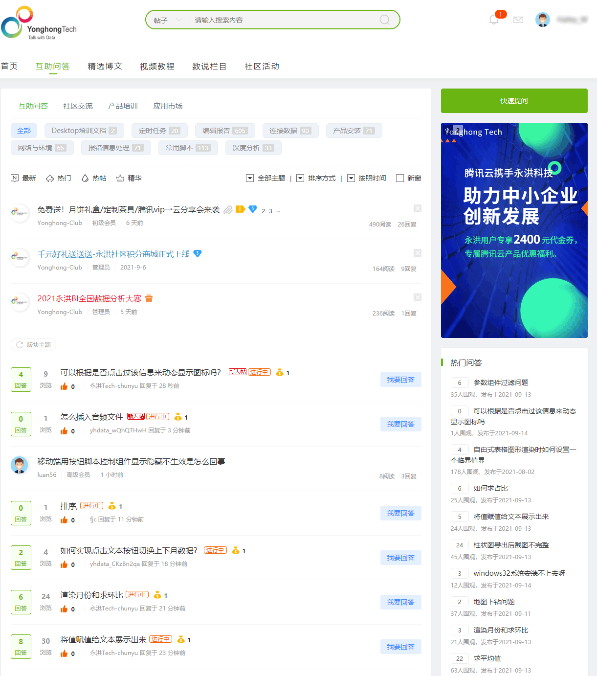Open the 产品培训 tab
The image size is (597, 676).
click(123, 106)
